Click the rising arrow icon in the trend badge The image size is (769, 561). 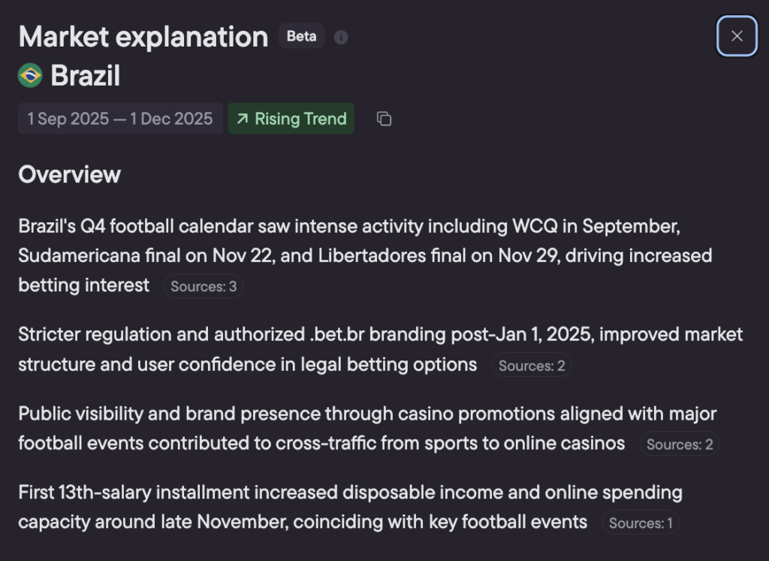coord(243,119)
